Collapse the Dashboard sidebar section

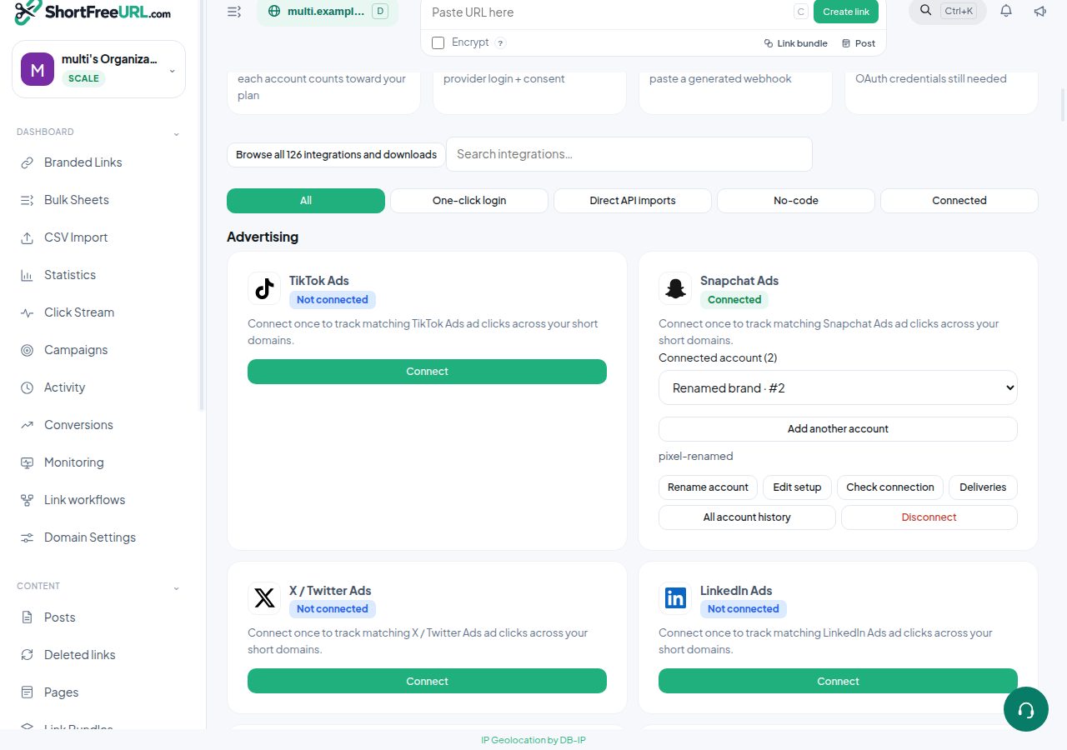(x=176, y=133)
